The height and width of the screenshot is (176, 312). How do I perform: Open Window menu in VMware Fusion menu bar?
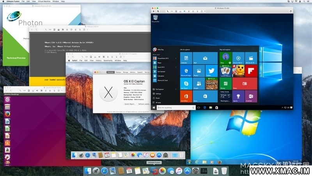coord(55,1)
